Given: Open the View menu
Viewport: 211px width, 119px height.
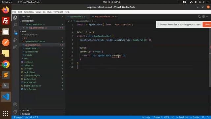Looking at the screenshot, I should (38, 12).
